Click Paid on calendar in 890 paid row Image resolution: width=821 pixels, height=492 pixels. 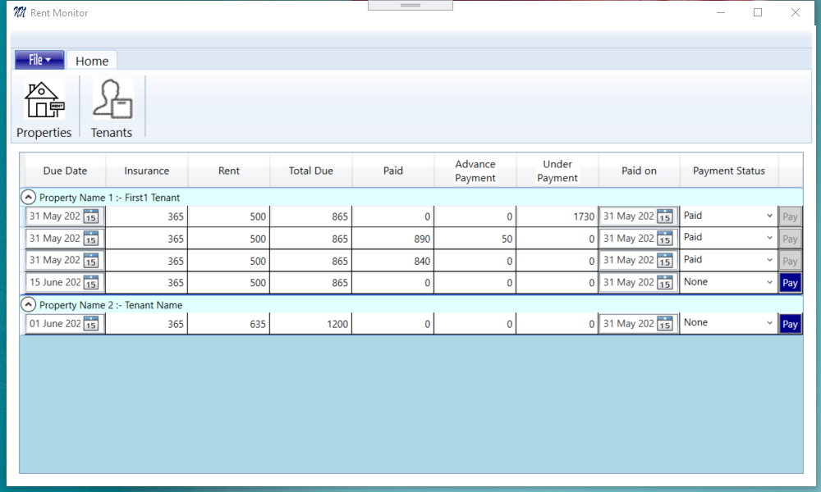click(665, 239)
